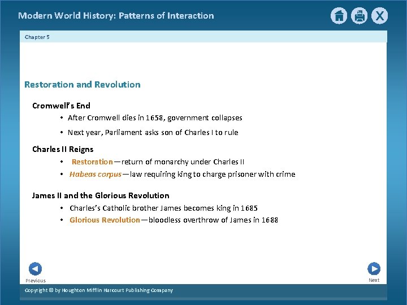Open the highlighted term 'Glorious Revolution'
The height and width of the screenshot is (305, 407).
click(x=105, y=220)
